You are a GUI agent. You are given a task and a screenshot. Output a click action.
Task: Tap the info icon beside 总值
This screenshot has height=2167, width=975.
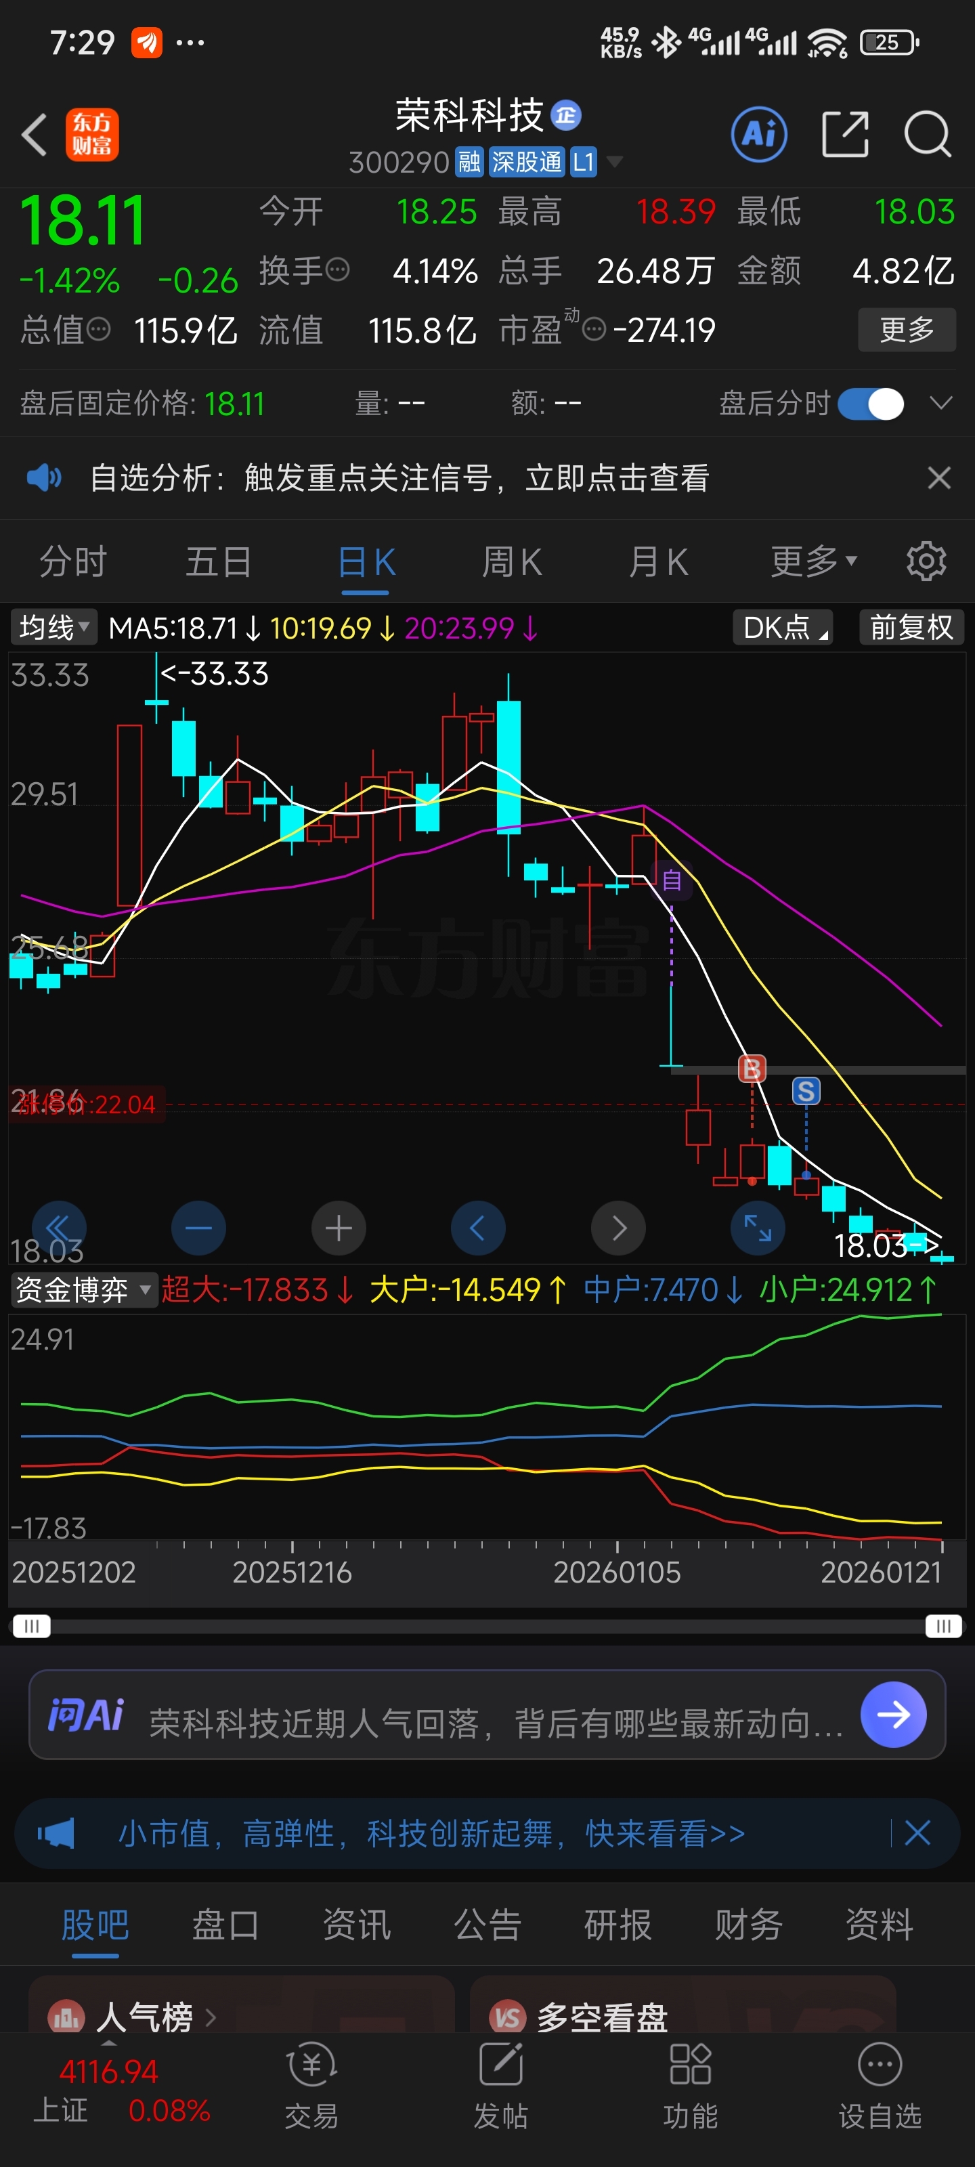pyautogui.click(x=98, y=329)
